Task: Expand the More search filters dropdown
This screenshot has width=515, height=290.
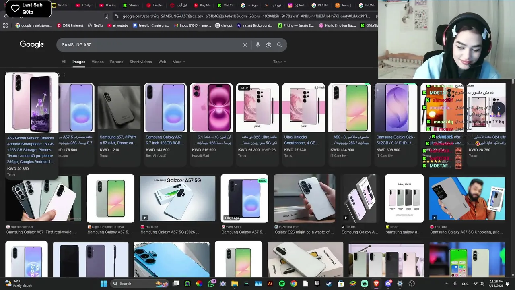Action: pos(179,62)
